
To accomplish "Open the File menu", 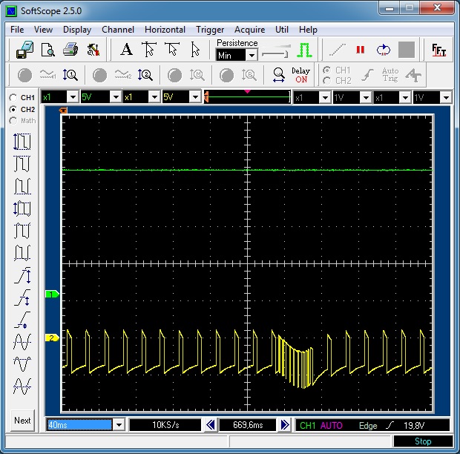I will click(x=17, y=30).
